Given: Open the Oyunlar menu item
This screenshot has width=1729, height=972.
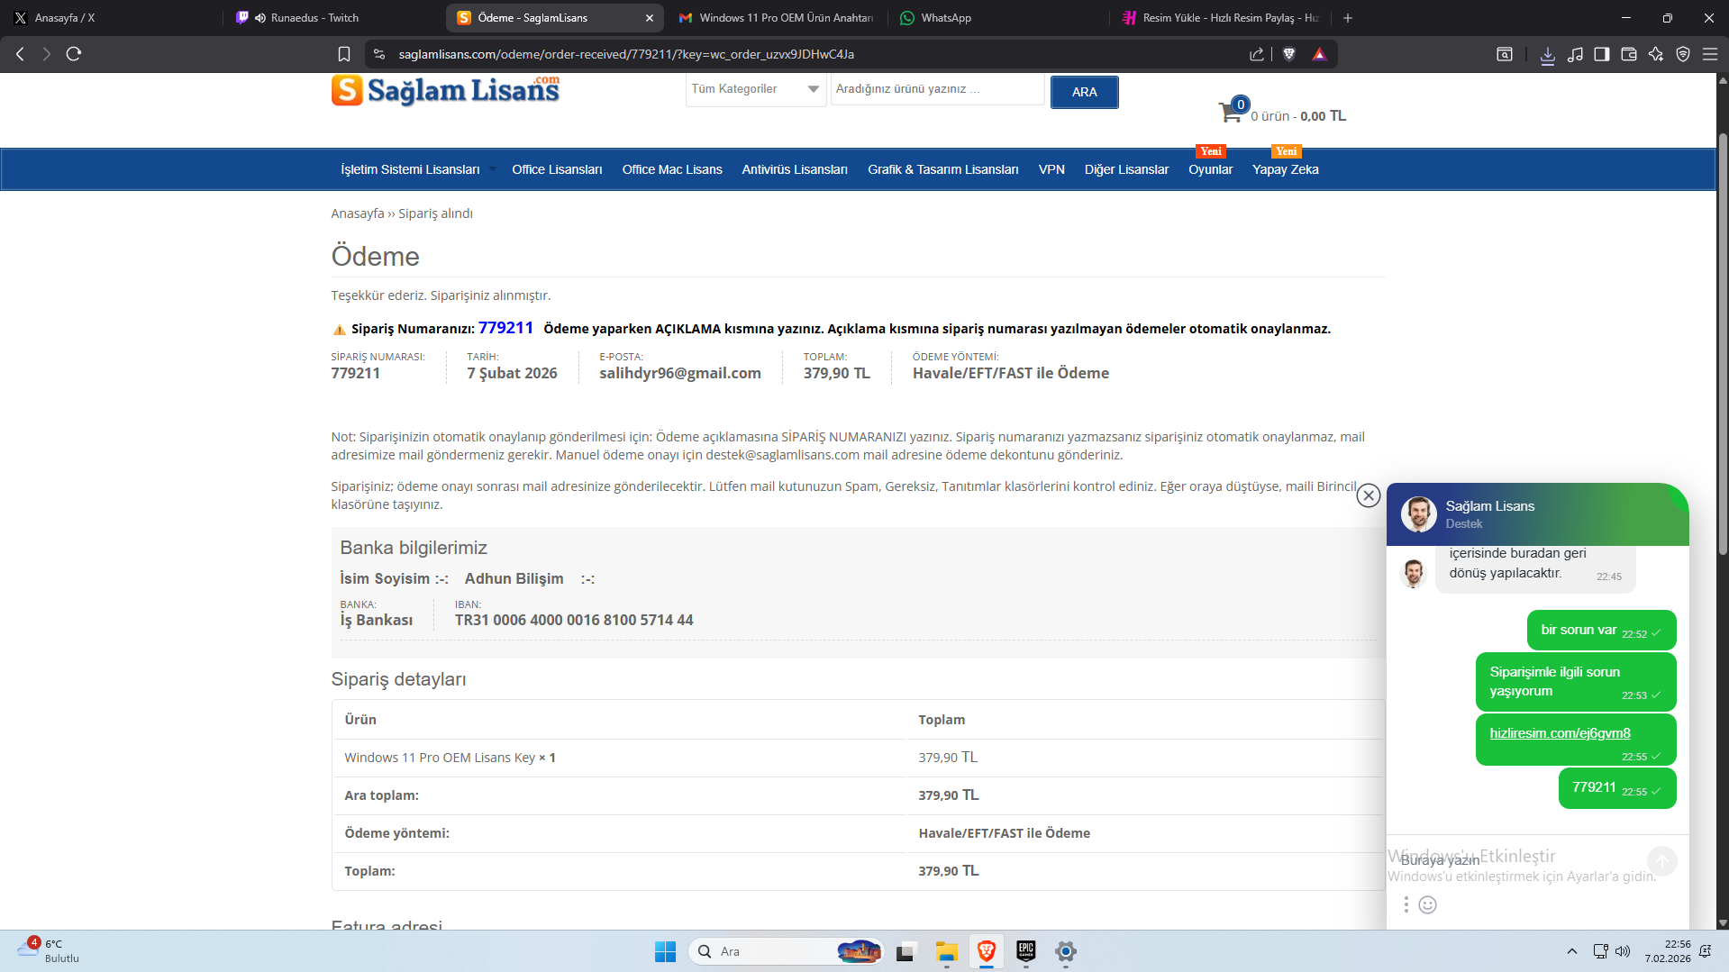Looking at the screenshot, I should [1210, 169].
